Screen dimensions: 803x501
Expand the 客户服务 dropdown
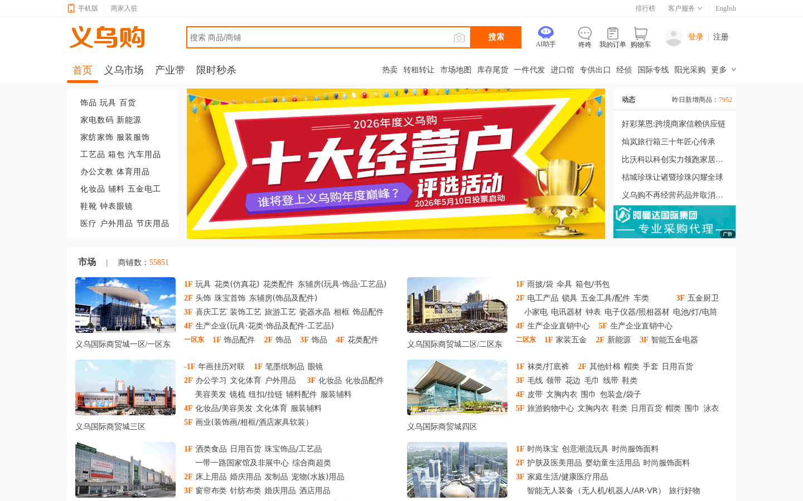tap(685, 8)
